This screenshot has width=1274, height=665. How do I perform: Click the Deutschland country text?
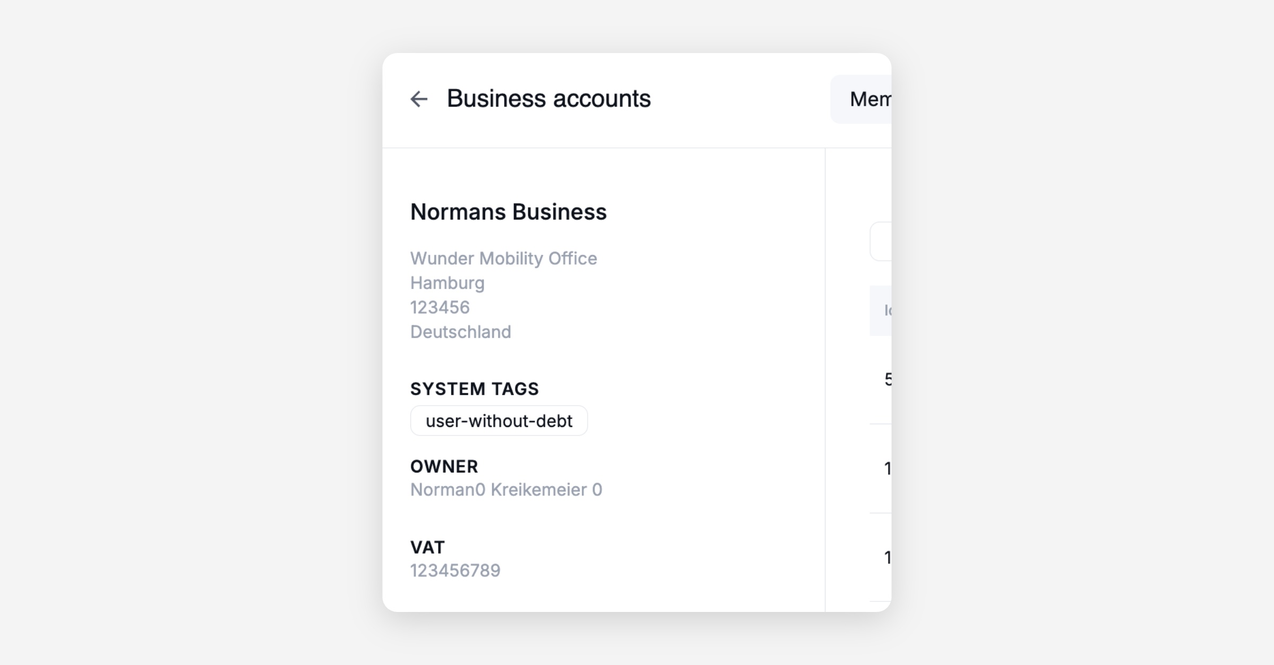(x=460, y=331)
